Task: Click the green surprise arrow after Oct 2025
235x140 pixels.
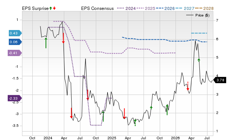Action: [x=167, y=110]
